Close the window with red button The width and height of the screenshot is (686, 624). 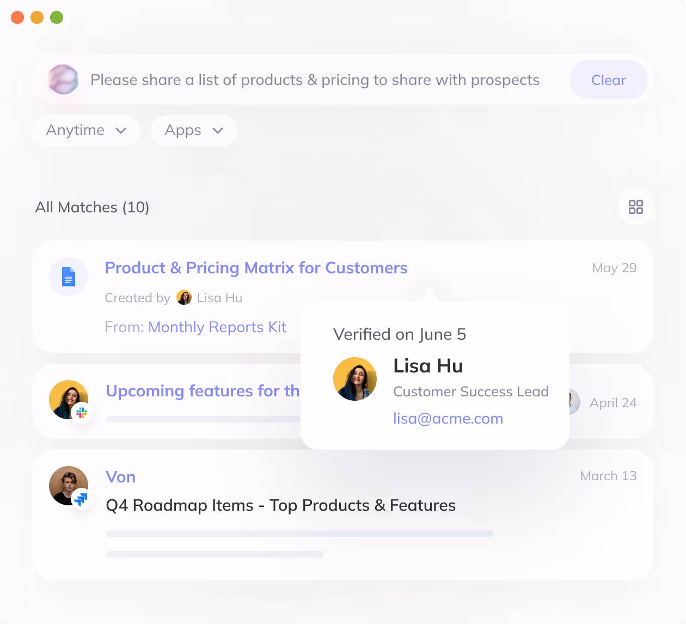(17, 17)
